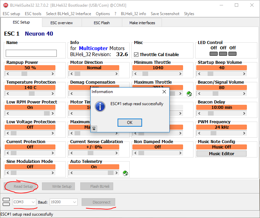Decrease Auto Telemetry with left arrow
Viewport: 260px width, 218px height.
pos(72,173)
